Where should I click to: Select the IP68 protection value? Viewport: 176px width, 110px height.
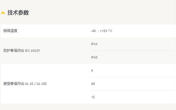point(94,57)
